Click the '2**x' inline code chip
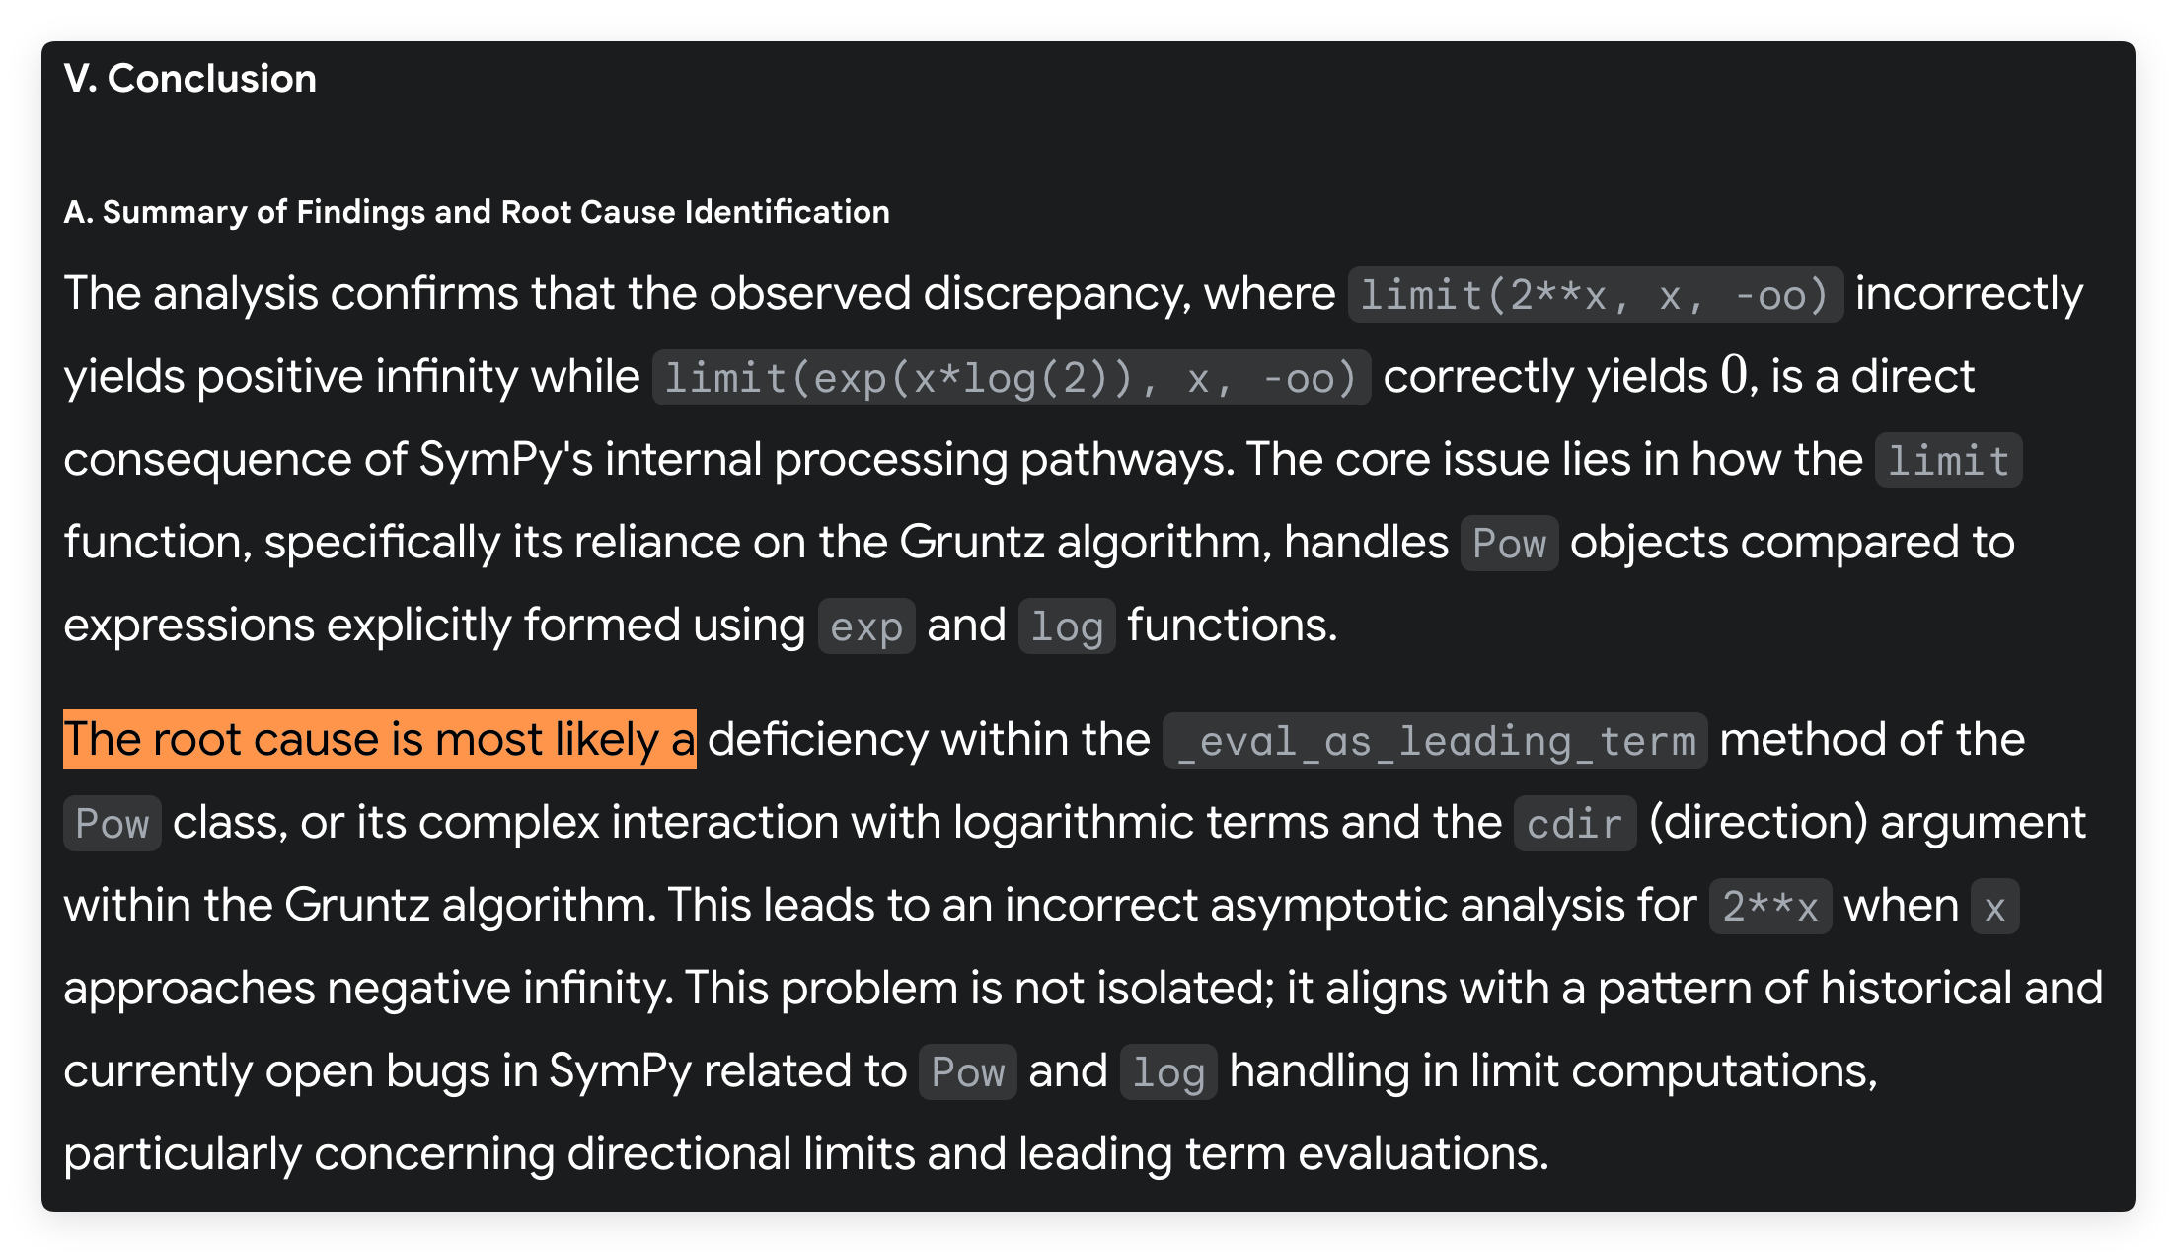Screen dimensions: 2177x1253 tap(1770, 907)
